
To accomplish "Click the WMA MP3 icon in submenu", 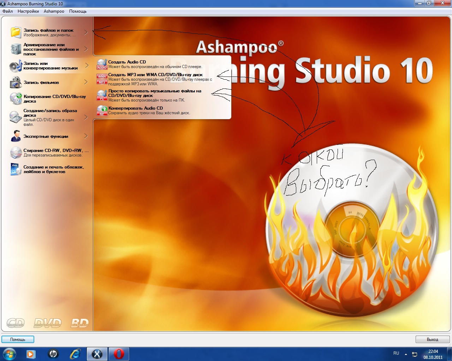I will [102, 79].
